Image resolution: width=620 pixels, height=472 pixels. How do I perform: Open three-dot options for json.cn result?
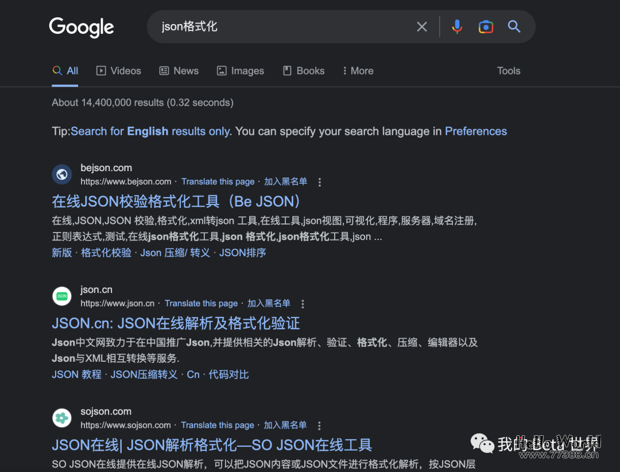(303, 304)
